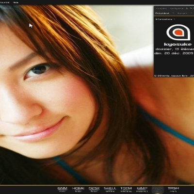Open the partially visible menu left of Aide

pos(4,2)
